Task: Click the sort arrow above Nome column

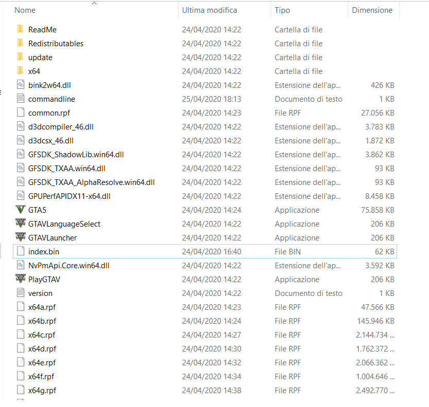Action: point(95,3)
